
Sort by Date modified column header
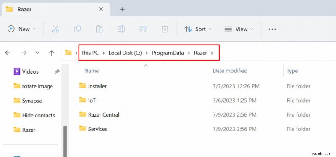[230, 71]
